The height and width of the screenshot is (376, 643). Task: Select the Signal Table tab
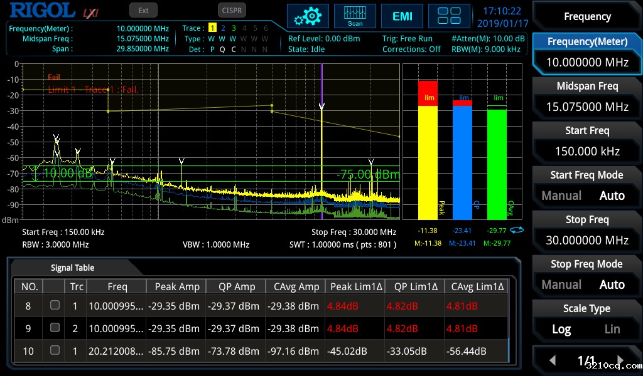[x=72, y=268]
